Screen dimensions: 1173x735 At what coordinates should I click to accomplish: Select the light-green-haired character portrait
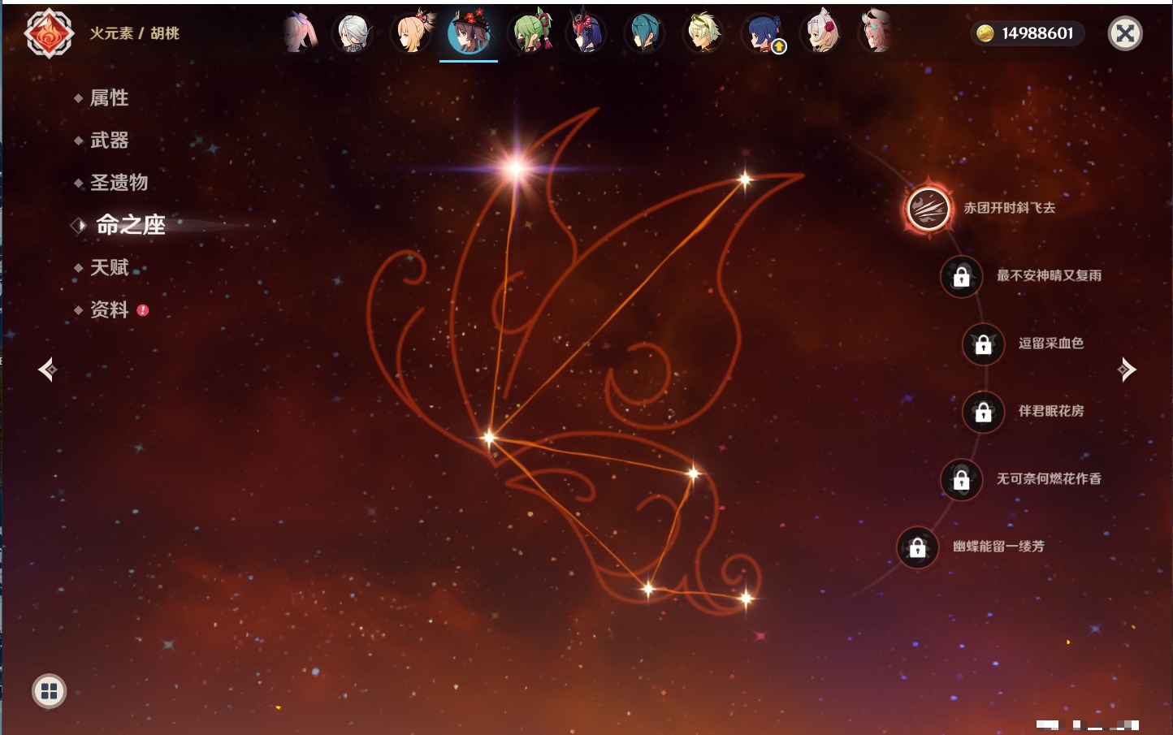point(703,33)
